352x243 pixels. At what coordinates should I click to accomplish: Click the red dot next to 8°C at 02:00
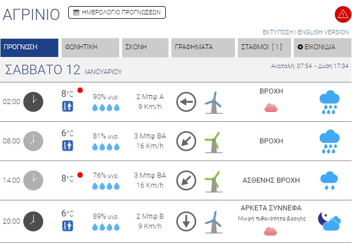pos(80,90)
